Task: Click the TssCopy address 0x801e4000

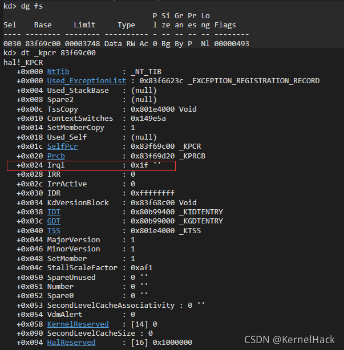Action: click(152, 109)
